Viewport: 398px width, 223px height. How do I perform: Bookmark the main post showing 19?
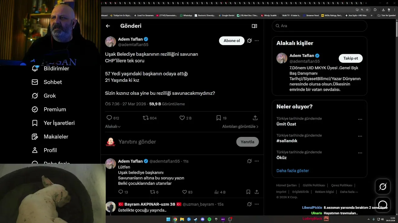tap(221, 118)
